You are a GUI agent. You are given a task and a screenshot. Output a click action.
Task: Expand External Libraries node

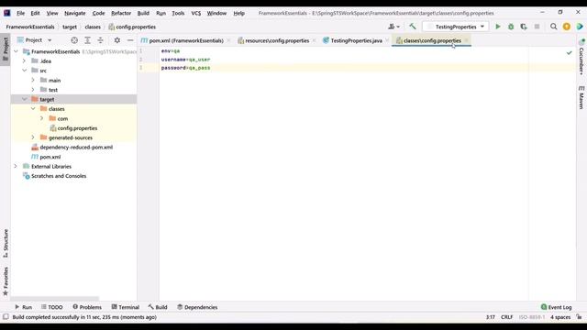point(17,166)
